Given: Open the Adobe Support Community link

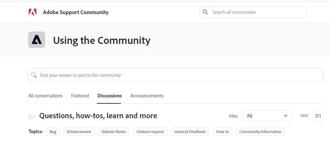Looking at the screenshot, I should (76, 12).
